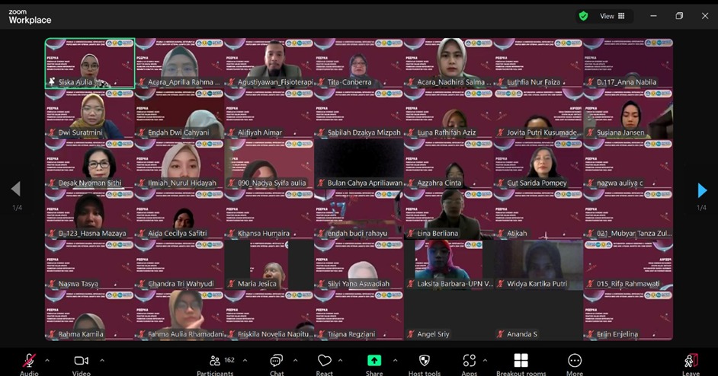Open the View layout menu
718x376 pixels.
click(x=612, y=16)
